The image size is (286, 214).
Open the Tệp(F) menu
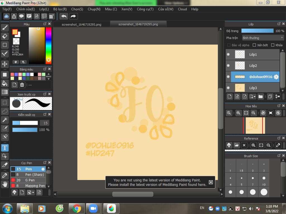(7, 9)
